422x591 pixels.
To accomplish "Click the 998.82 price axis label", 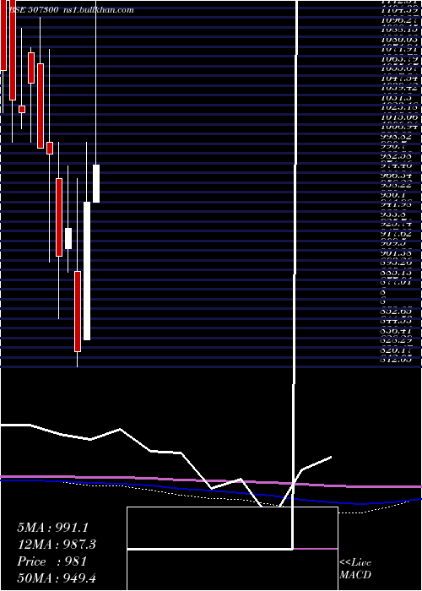I will click(x=397, y=137).
